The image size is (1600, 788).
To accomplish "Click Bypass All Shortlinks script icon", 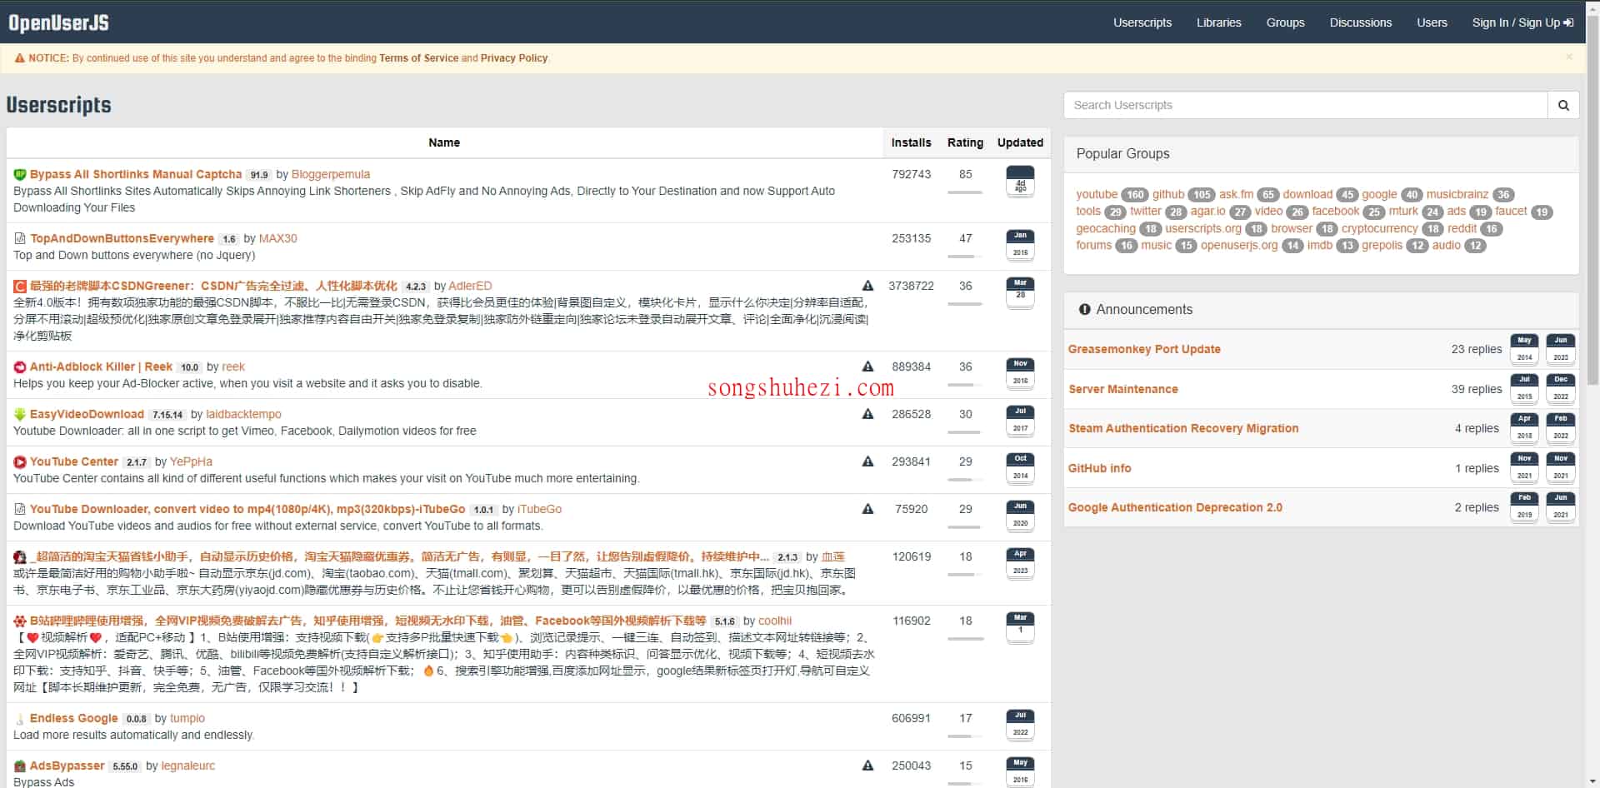I will click(20, 174).
